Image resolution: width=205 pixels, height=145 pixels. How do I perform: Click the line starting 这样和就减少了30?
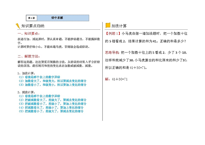(146, 60)
